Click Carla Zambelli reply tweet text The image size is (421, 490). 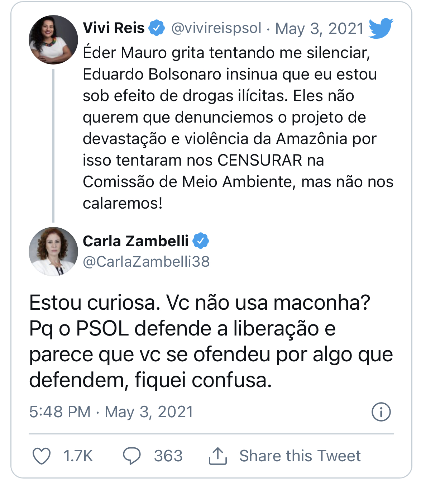coord(211,341)
